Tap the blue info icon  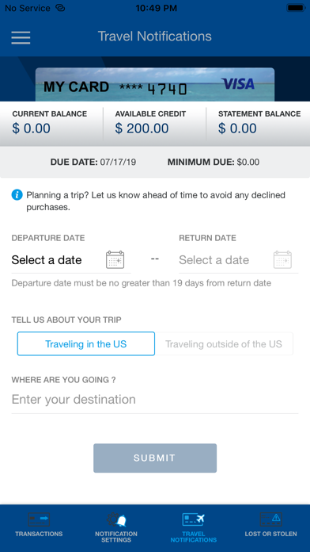pyautogui.click(x=17, y=194)
